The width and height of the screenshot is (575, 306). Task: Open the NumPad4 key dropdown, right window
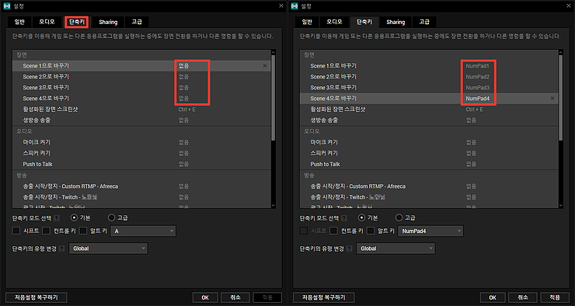[430, 231]
